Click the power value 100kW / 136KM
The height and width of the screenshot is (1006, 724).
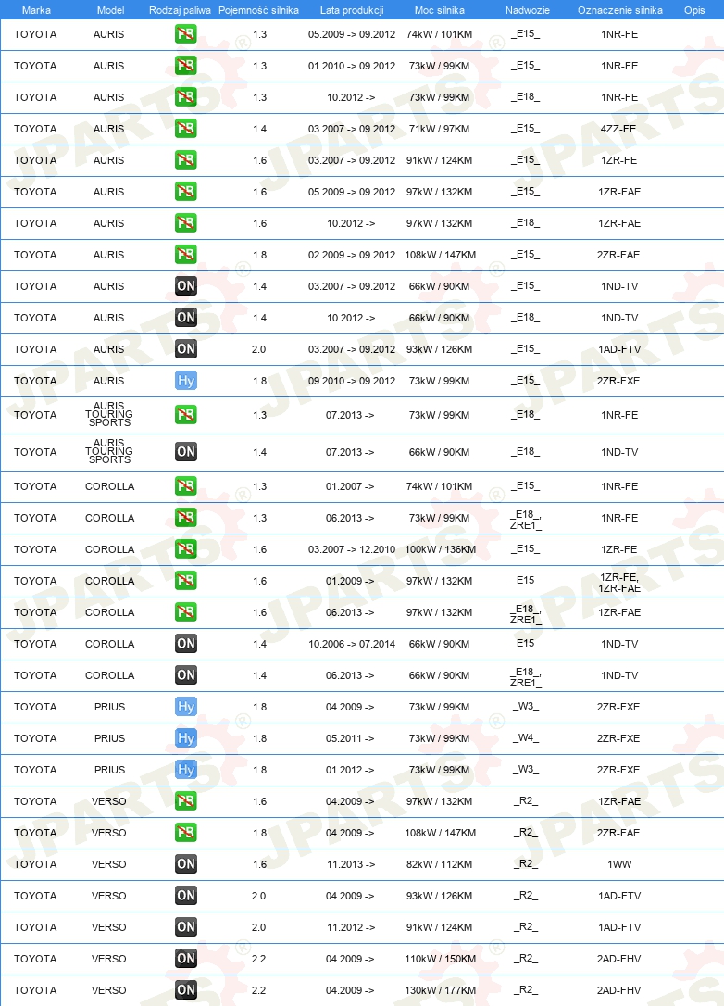pyautogui.click(x=440, y=549)
